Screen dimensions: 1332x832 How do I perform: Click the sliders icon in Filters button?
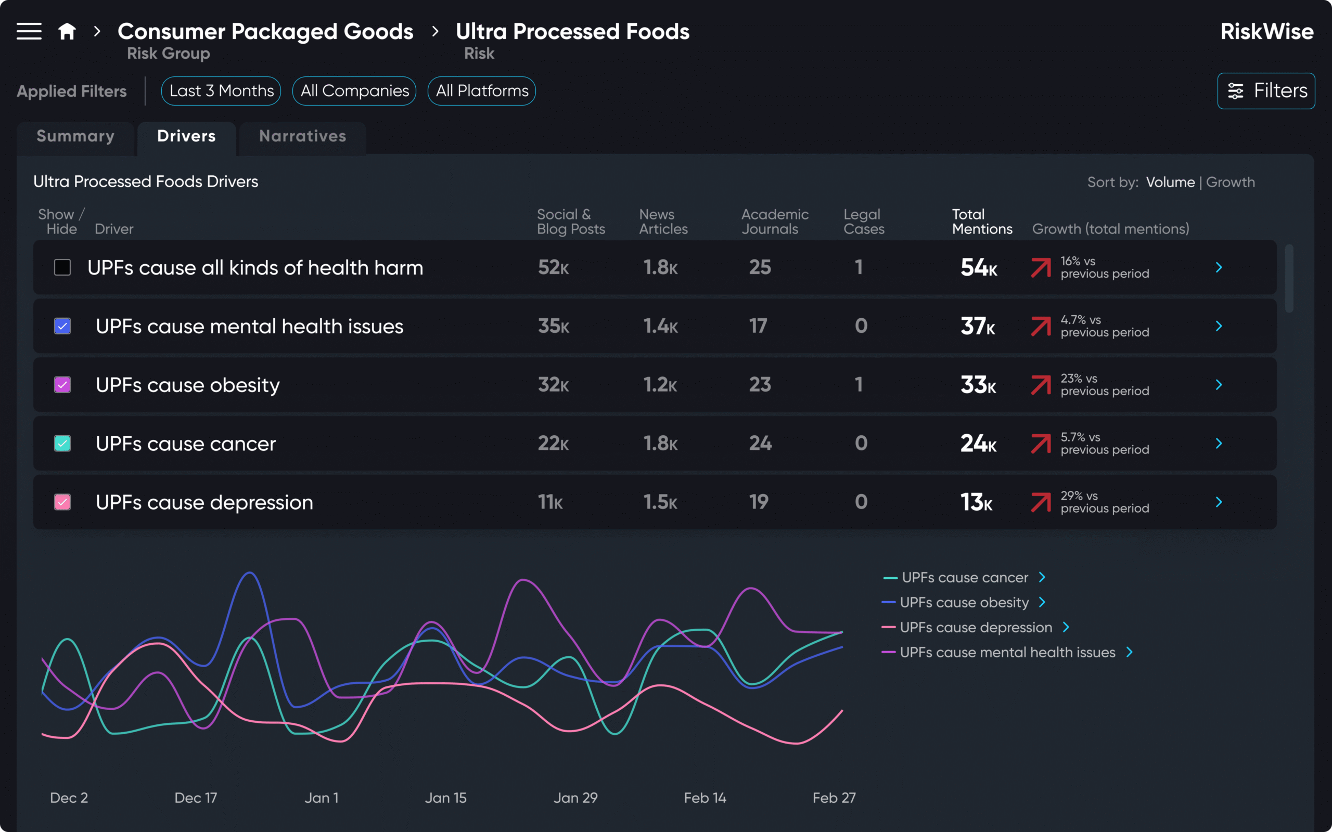point(1236,92)
